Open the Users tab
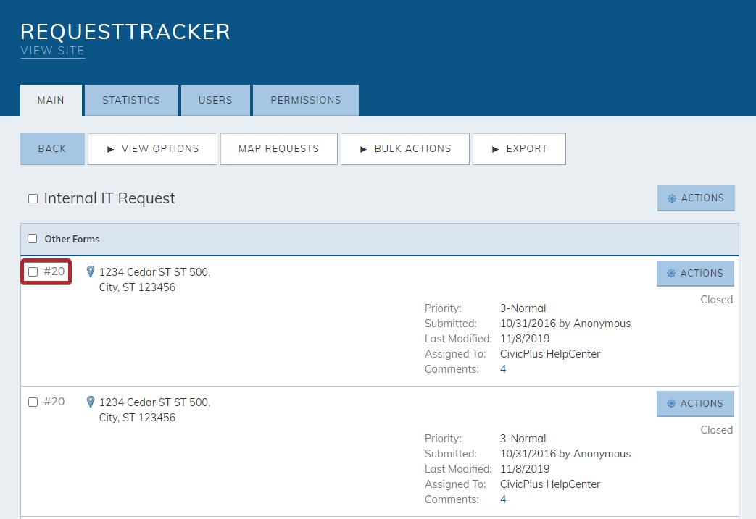 click(x=215, y=100)
